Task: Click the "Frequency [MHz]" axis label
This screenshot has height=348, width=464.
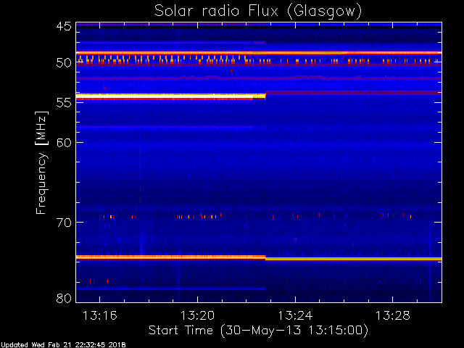Action: 41,162
